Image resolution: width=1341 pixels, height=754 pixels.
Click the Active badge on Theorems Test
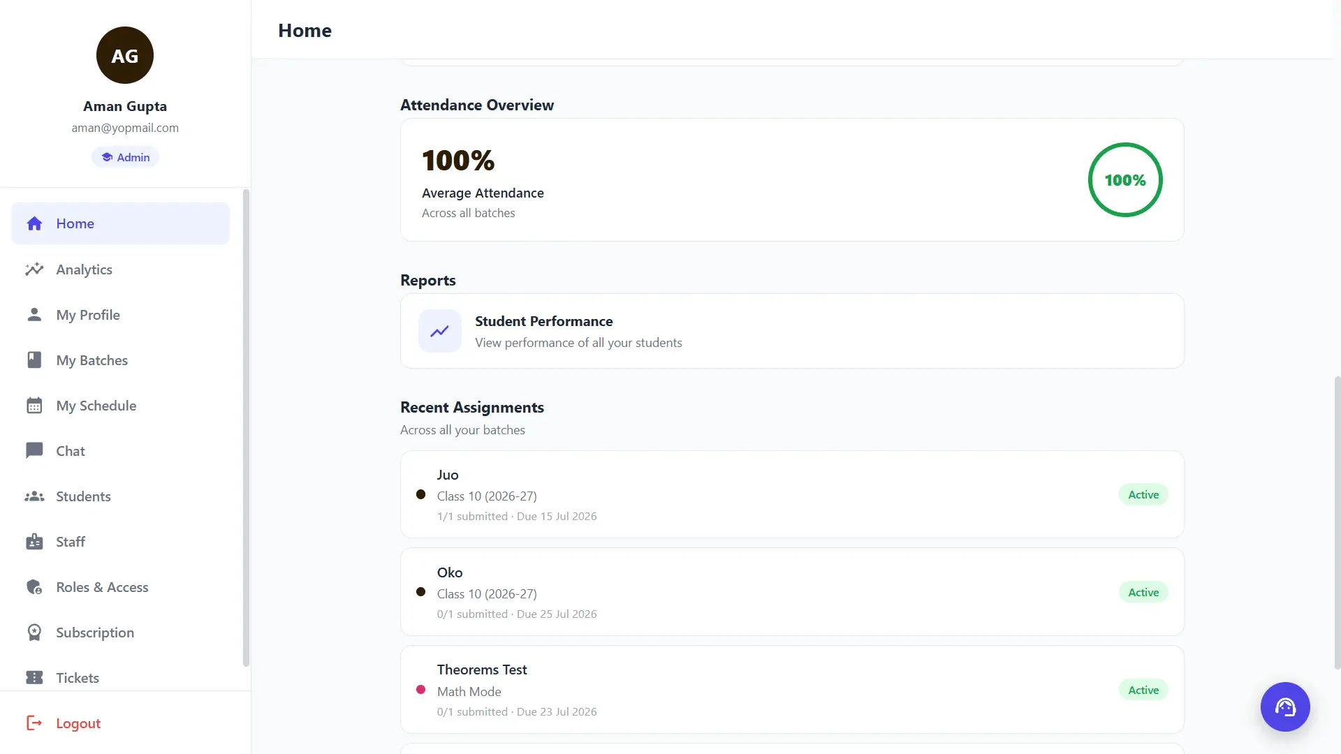coord(1143,690)
